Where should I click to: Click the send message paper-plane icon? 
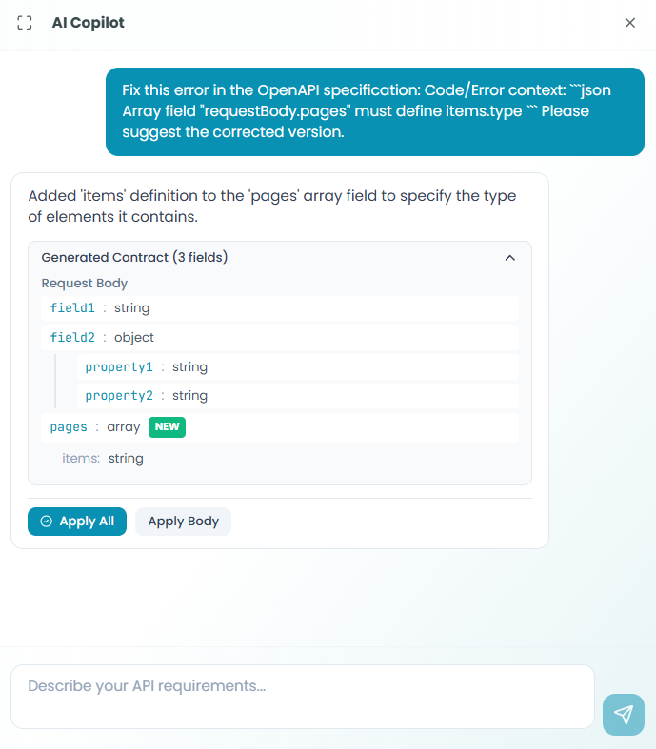click(x=624, y=714)
